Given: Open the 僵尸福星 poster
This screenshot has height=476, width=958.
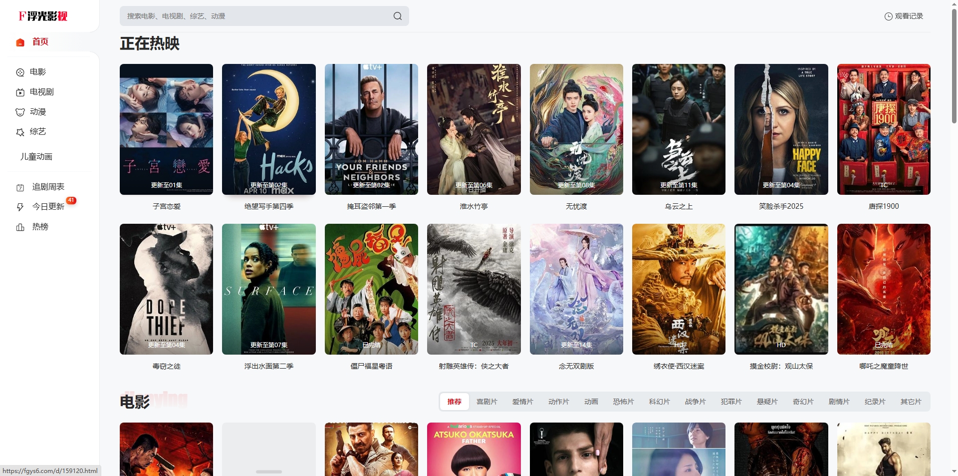Looking at the screenshot, I should pyautogui.click(x=371, y=289).
